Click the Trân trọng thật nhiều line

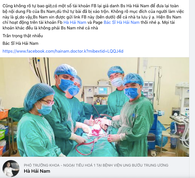[23, 36]
